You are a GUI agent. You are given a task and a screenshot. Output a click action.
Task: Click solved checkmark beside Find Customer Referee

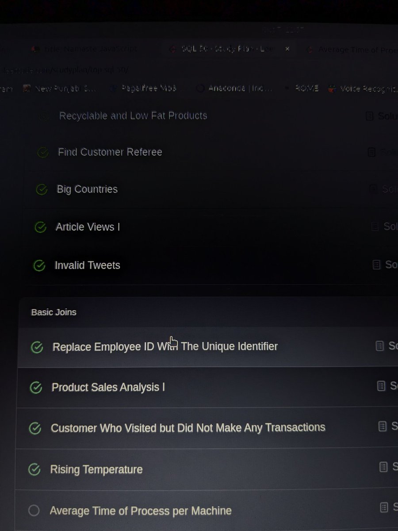pyautogui.click(x=42, y=153)
